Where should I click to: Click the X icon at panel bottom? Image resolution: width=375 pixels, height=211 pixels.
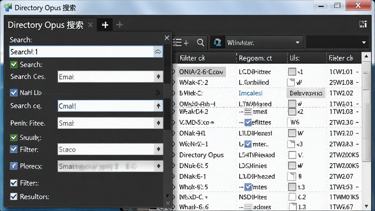click(x=168, y=204)
